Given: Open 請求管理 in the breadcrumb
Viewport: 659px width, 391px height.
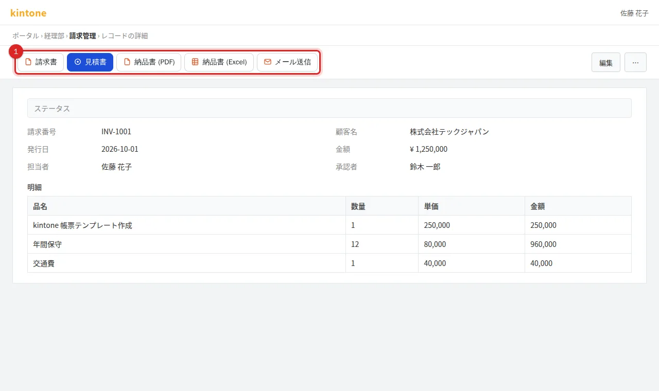Looking at the screenshot, I should (82, 36).
